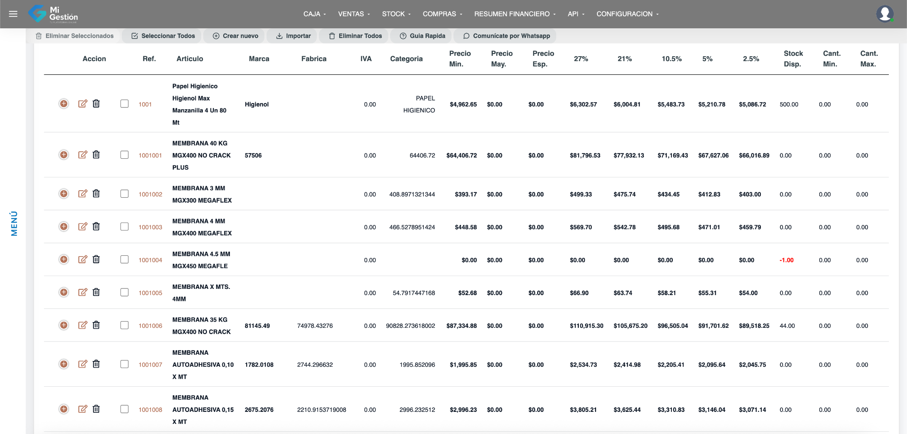Open reference link 1001006
The height and width of the screenshot is (434, 907).
[150, 326]
